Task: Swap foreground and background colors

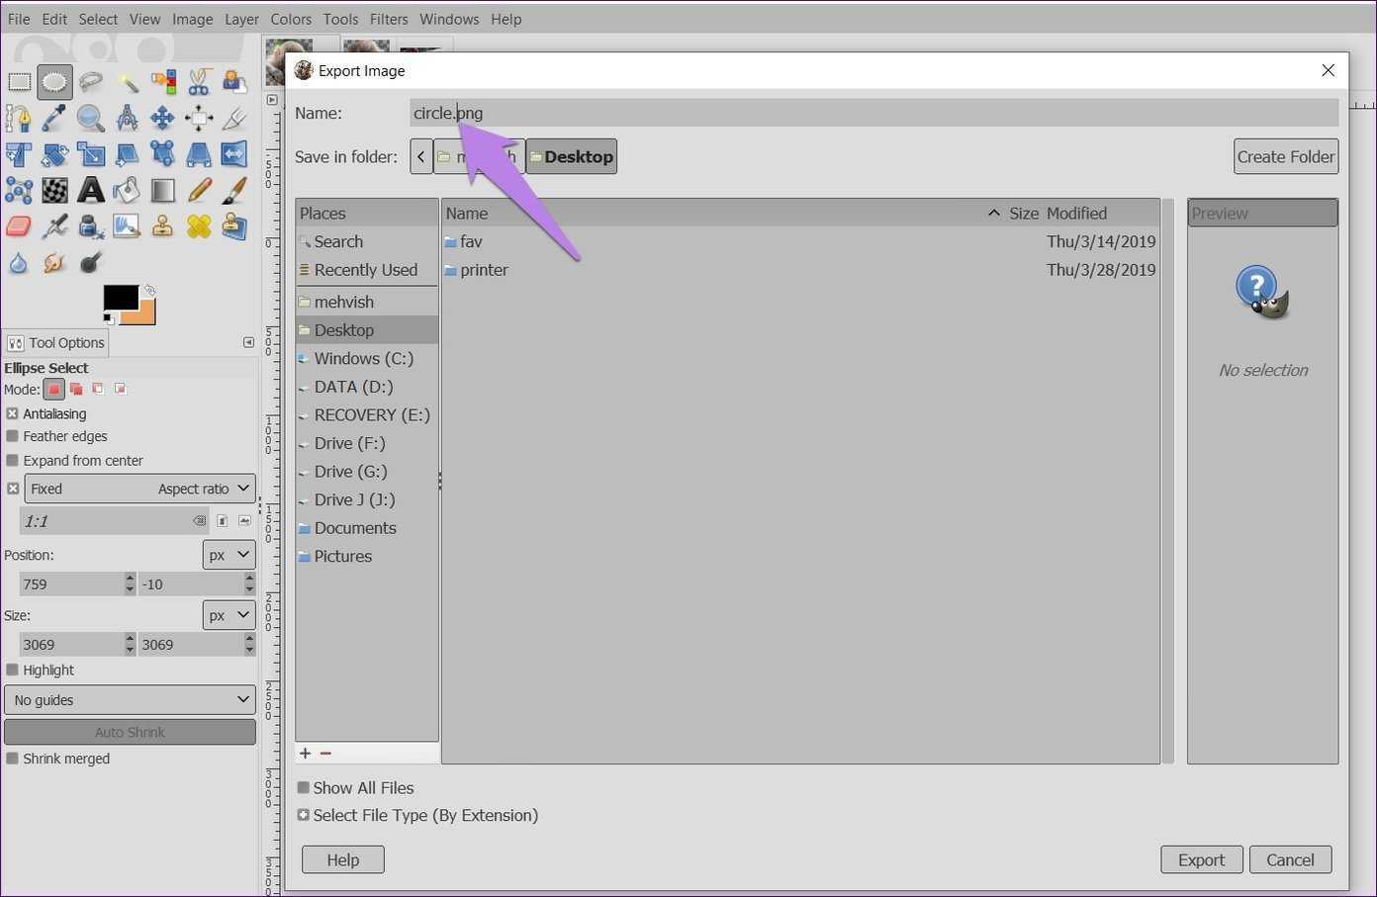Action: point(148,291)
